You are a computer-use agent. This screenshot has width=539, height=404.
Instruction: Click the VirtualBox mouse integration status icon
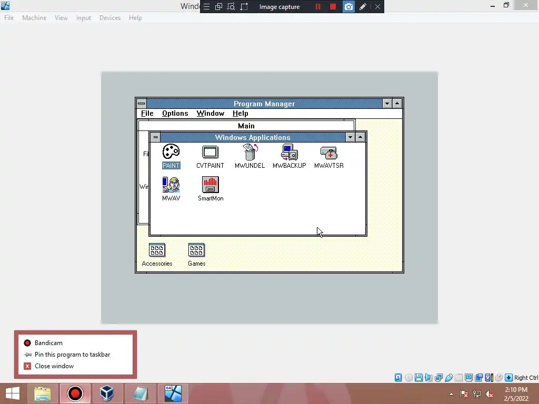(499, 378)
